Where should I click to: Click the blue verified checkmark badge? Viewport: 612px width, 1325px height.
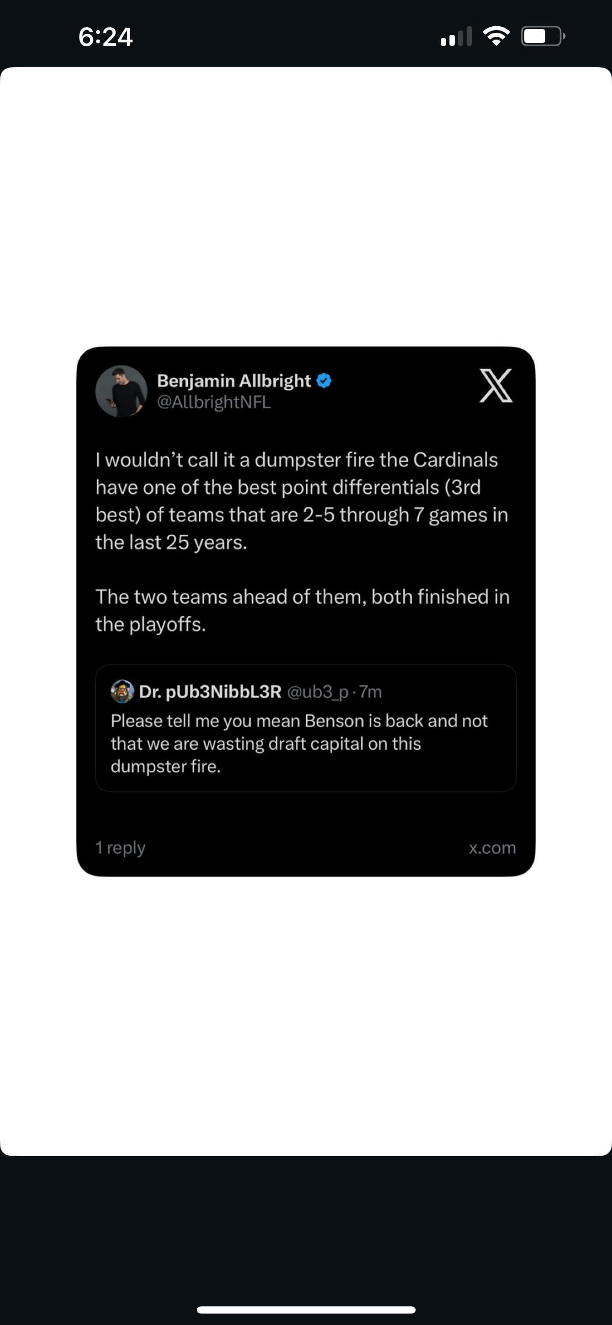pos(324,381)
